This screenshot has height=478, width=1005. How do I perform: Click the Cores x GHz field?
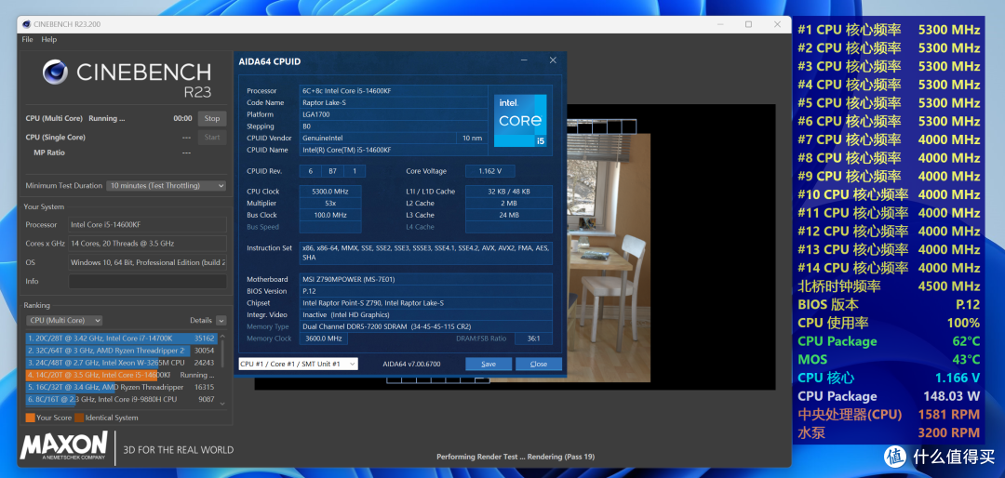click(x=147, y=244)
